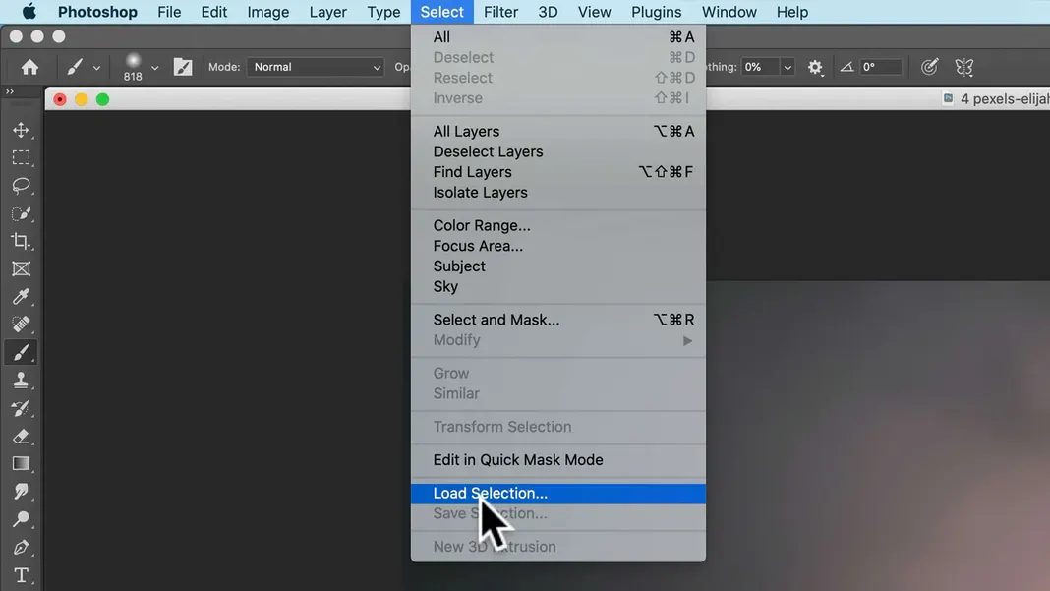Select the Smudge tool

point(21,492)
